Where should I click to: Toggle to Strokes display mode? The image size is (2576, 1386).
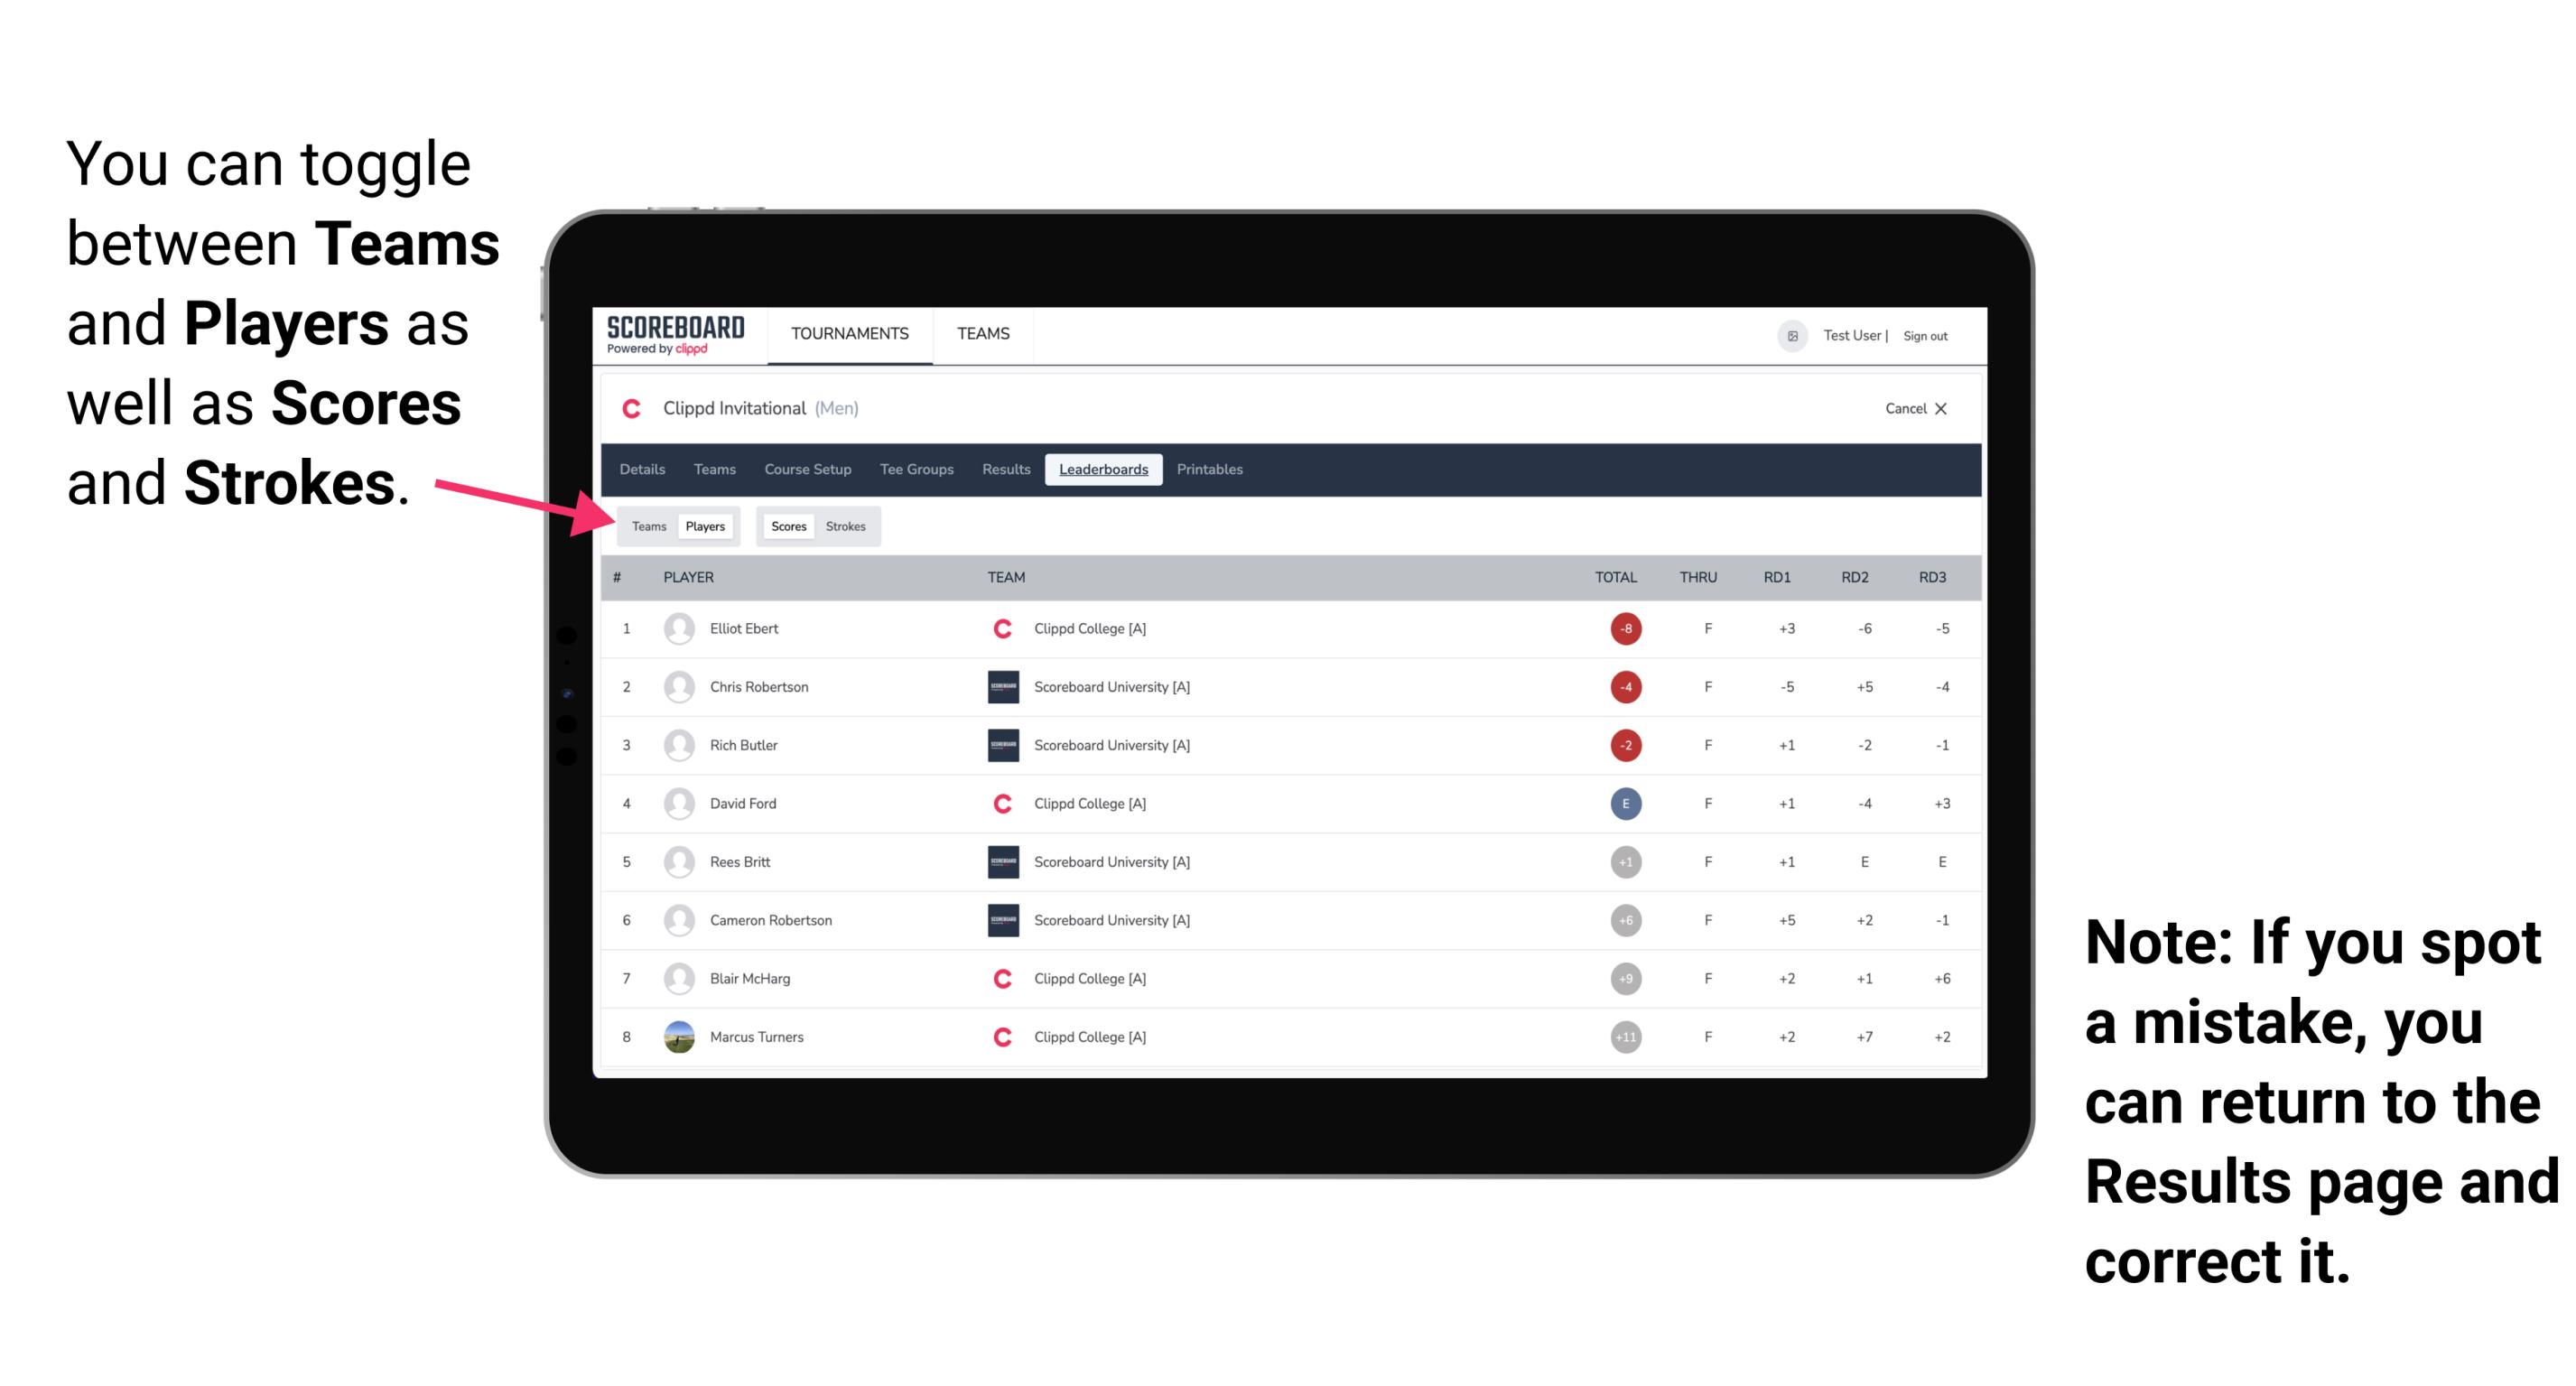coord(846,526)
